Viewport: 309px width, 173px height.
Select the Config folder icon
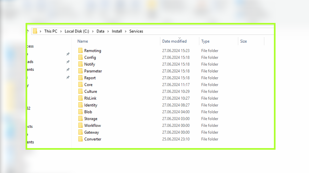81,57
